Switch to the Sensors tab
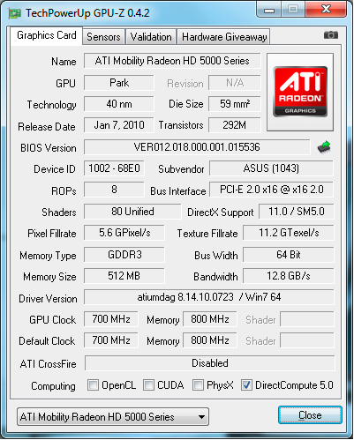This screenshot has height=440, width=354. coord(103,37)
